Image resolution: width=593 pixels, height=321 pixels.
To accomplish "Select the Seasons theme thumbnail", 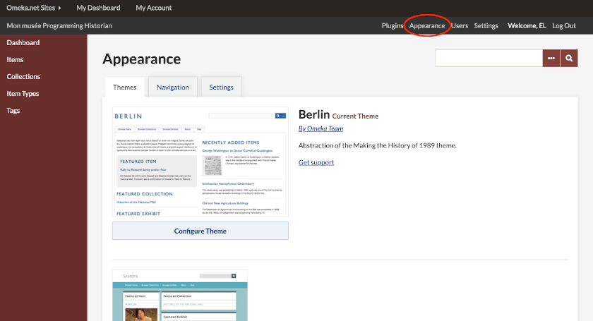I will click(x=180, y=295).
